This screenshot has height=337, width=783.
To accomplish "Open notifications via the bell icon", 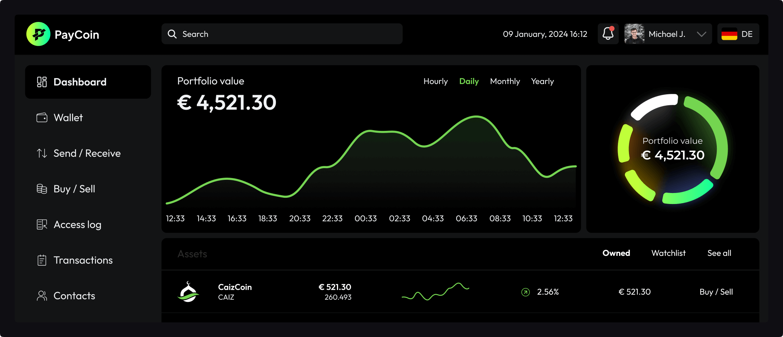I will click(608, 34).
